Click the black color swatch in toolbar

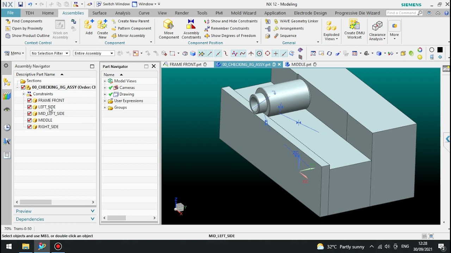pos(440,50)
